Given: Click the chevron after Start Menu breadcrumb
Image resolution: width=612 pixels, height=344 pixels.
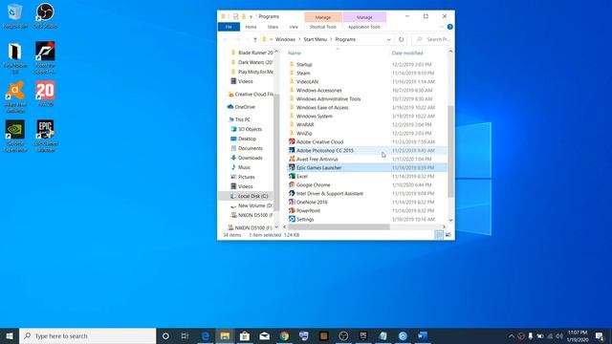Looking at the screenshot, I should 331,39.
